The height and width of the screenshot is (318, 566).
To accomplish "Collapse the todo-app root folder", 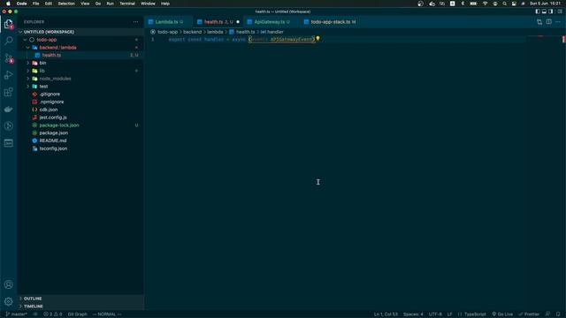I will [25, 40].
